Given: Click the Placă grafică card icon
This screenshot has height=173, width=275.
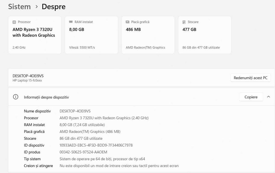Looking at the screenshot, I should (128, 22).
